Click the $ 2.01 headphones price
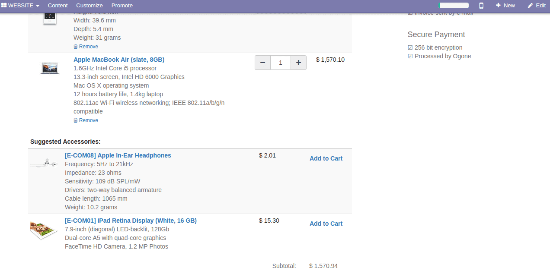 click(x=267, y=155)
